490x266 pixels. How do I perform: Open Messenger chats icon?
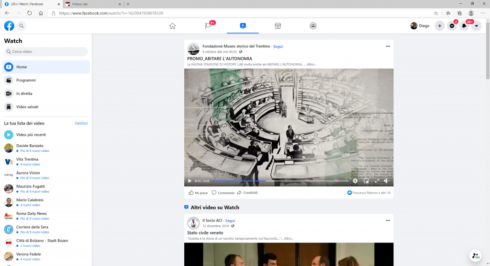452,26
